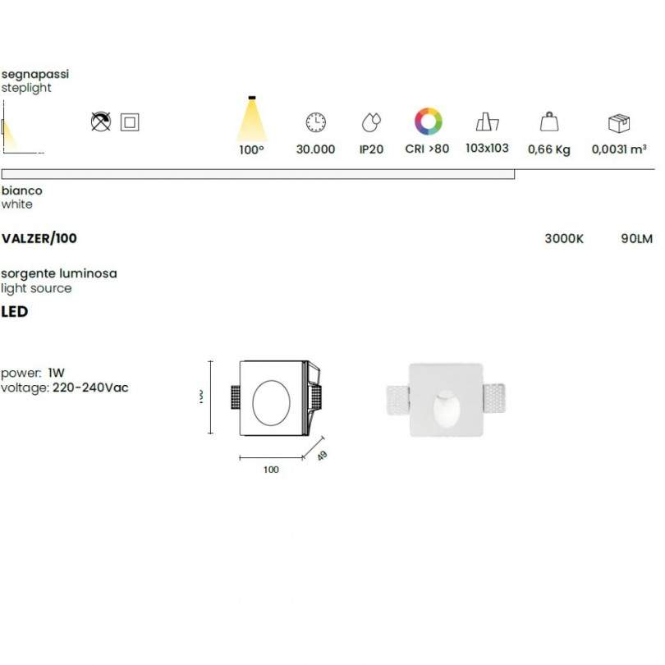The width and height of the screenshot is (665, 665).
Task: Click the white finish color bar
Action: pyautogui.click(x=258, y=174)
